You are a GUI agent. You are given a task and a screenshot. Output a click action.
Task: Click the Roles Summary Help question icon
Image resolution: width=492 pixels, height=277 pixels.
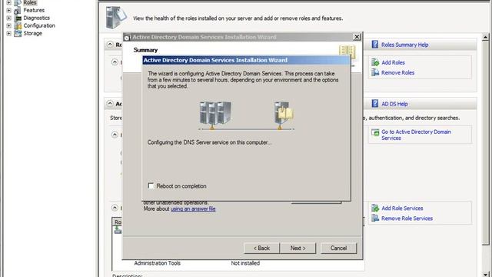tap(375, 45)
